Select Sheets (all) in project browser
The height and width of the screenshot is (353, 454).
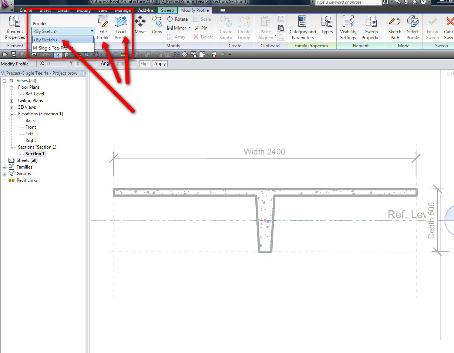(27, 160)
